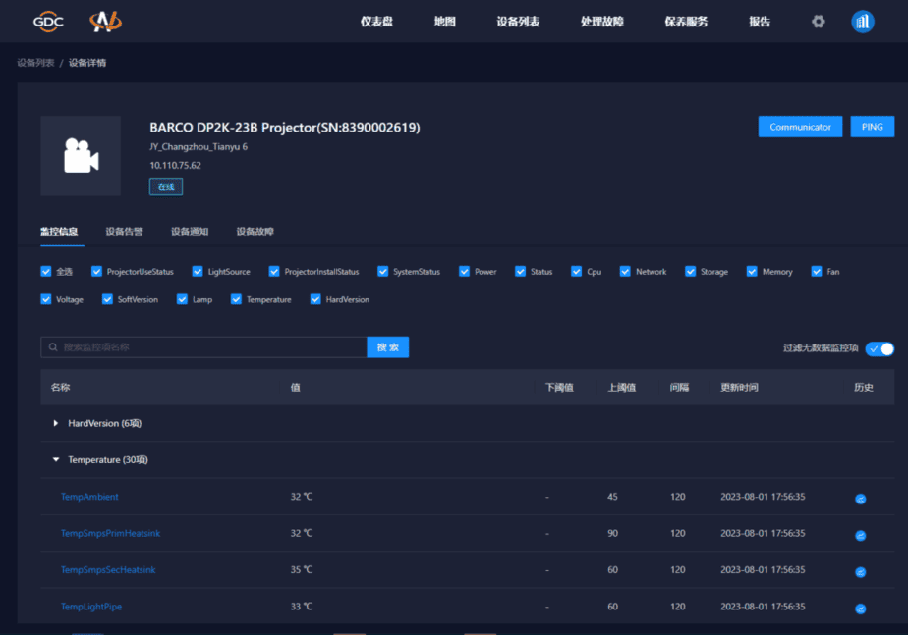Image resolution: width=908 pixels, height=635 pixels.
Task: Open the TempSmpsPrimHeatsink link
Action: pyautogui.click(x=111, y=533)
